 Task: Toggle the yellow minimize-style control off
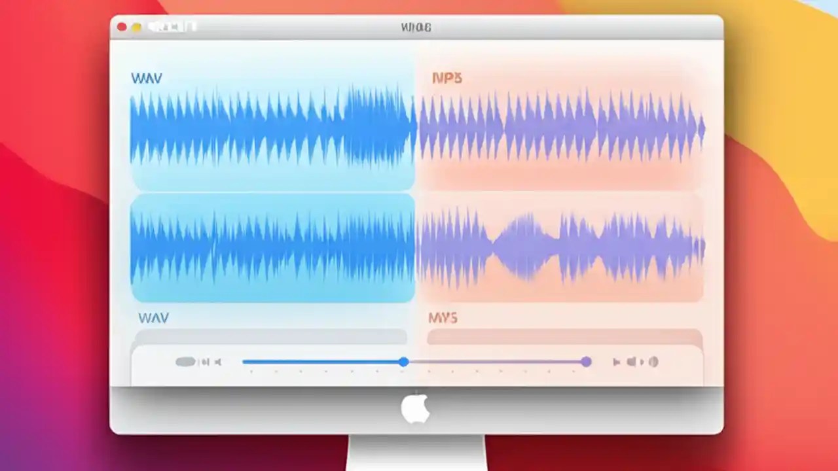(137, 27)
